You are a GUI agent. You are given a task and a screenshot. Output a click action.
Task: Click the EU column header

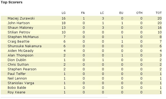121,13
